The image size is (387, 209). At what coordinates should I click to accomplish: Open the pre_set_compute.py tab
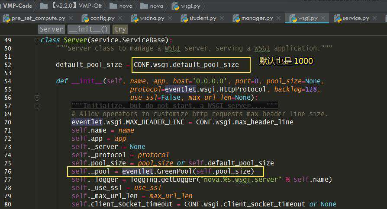pyautogui.click(x=38, y=18)
